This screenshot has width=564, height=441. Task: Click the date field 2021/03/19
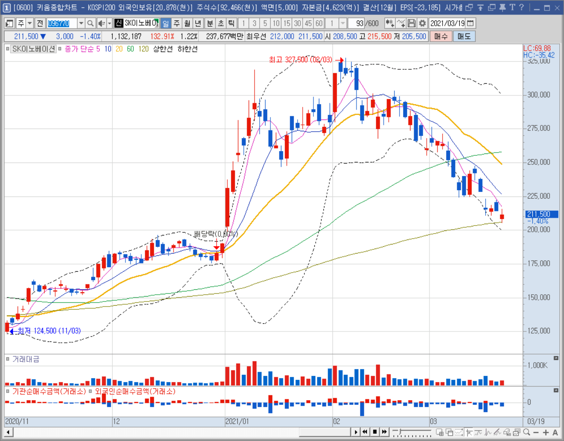[x=447, y=23]
